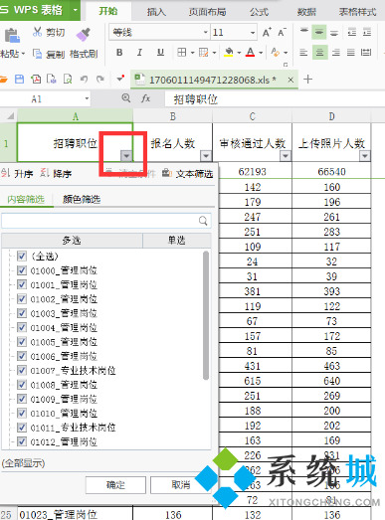The height and width of the screenshot is (520, 385).
Task: Open filter dropdown for 上传照片人数 column
Action: coord(365,155)
